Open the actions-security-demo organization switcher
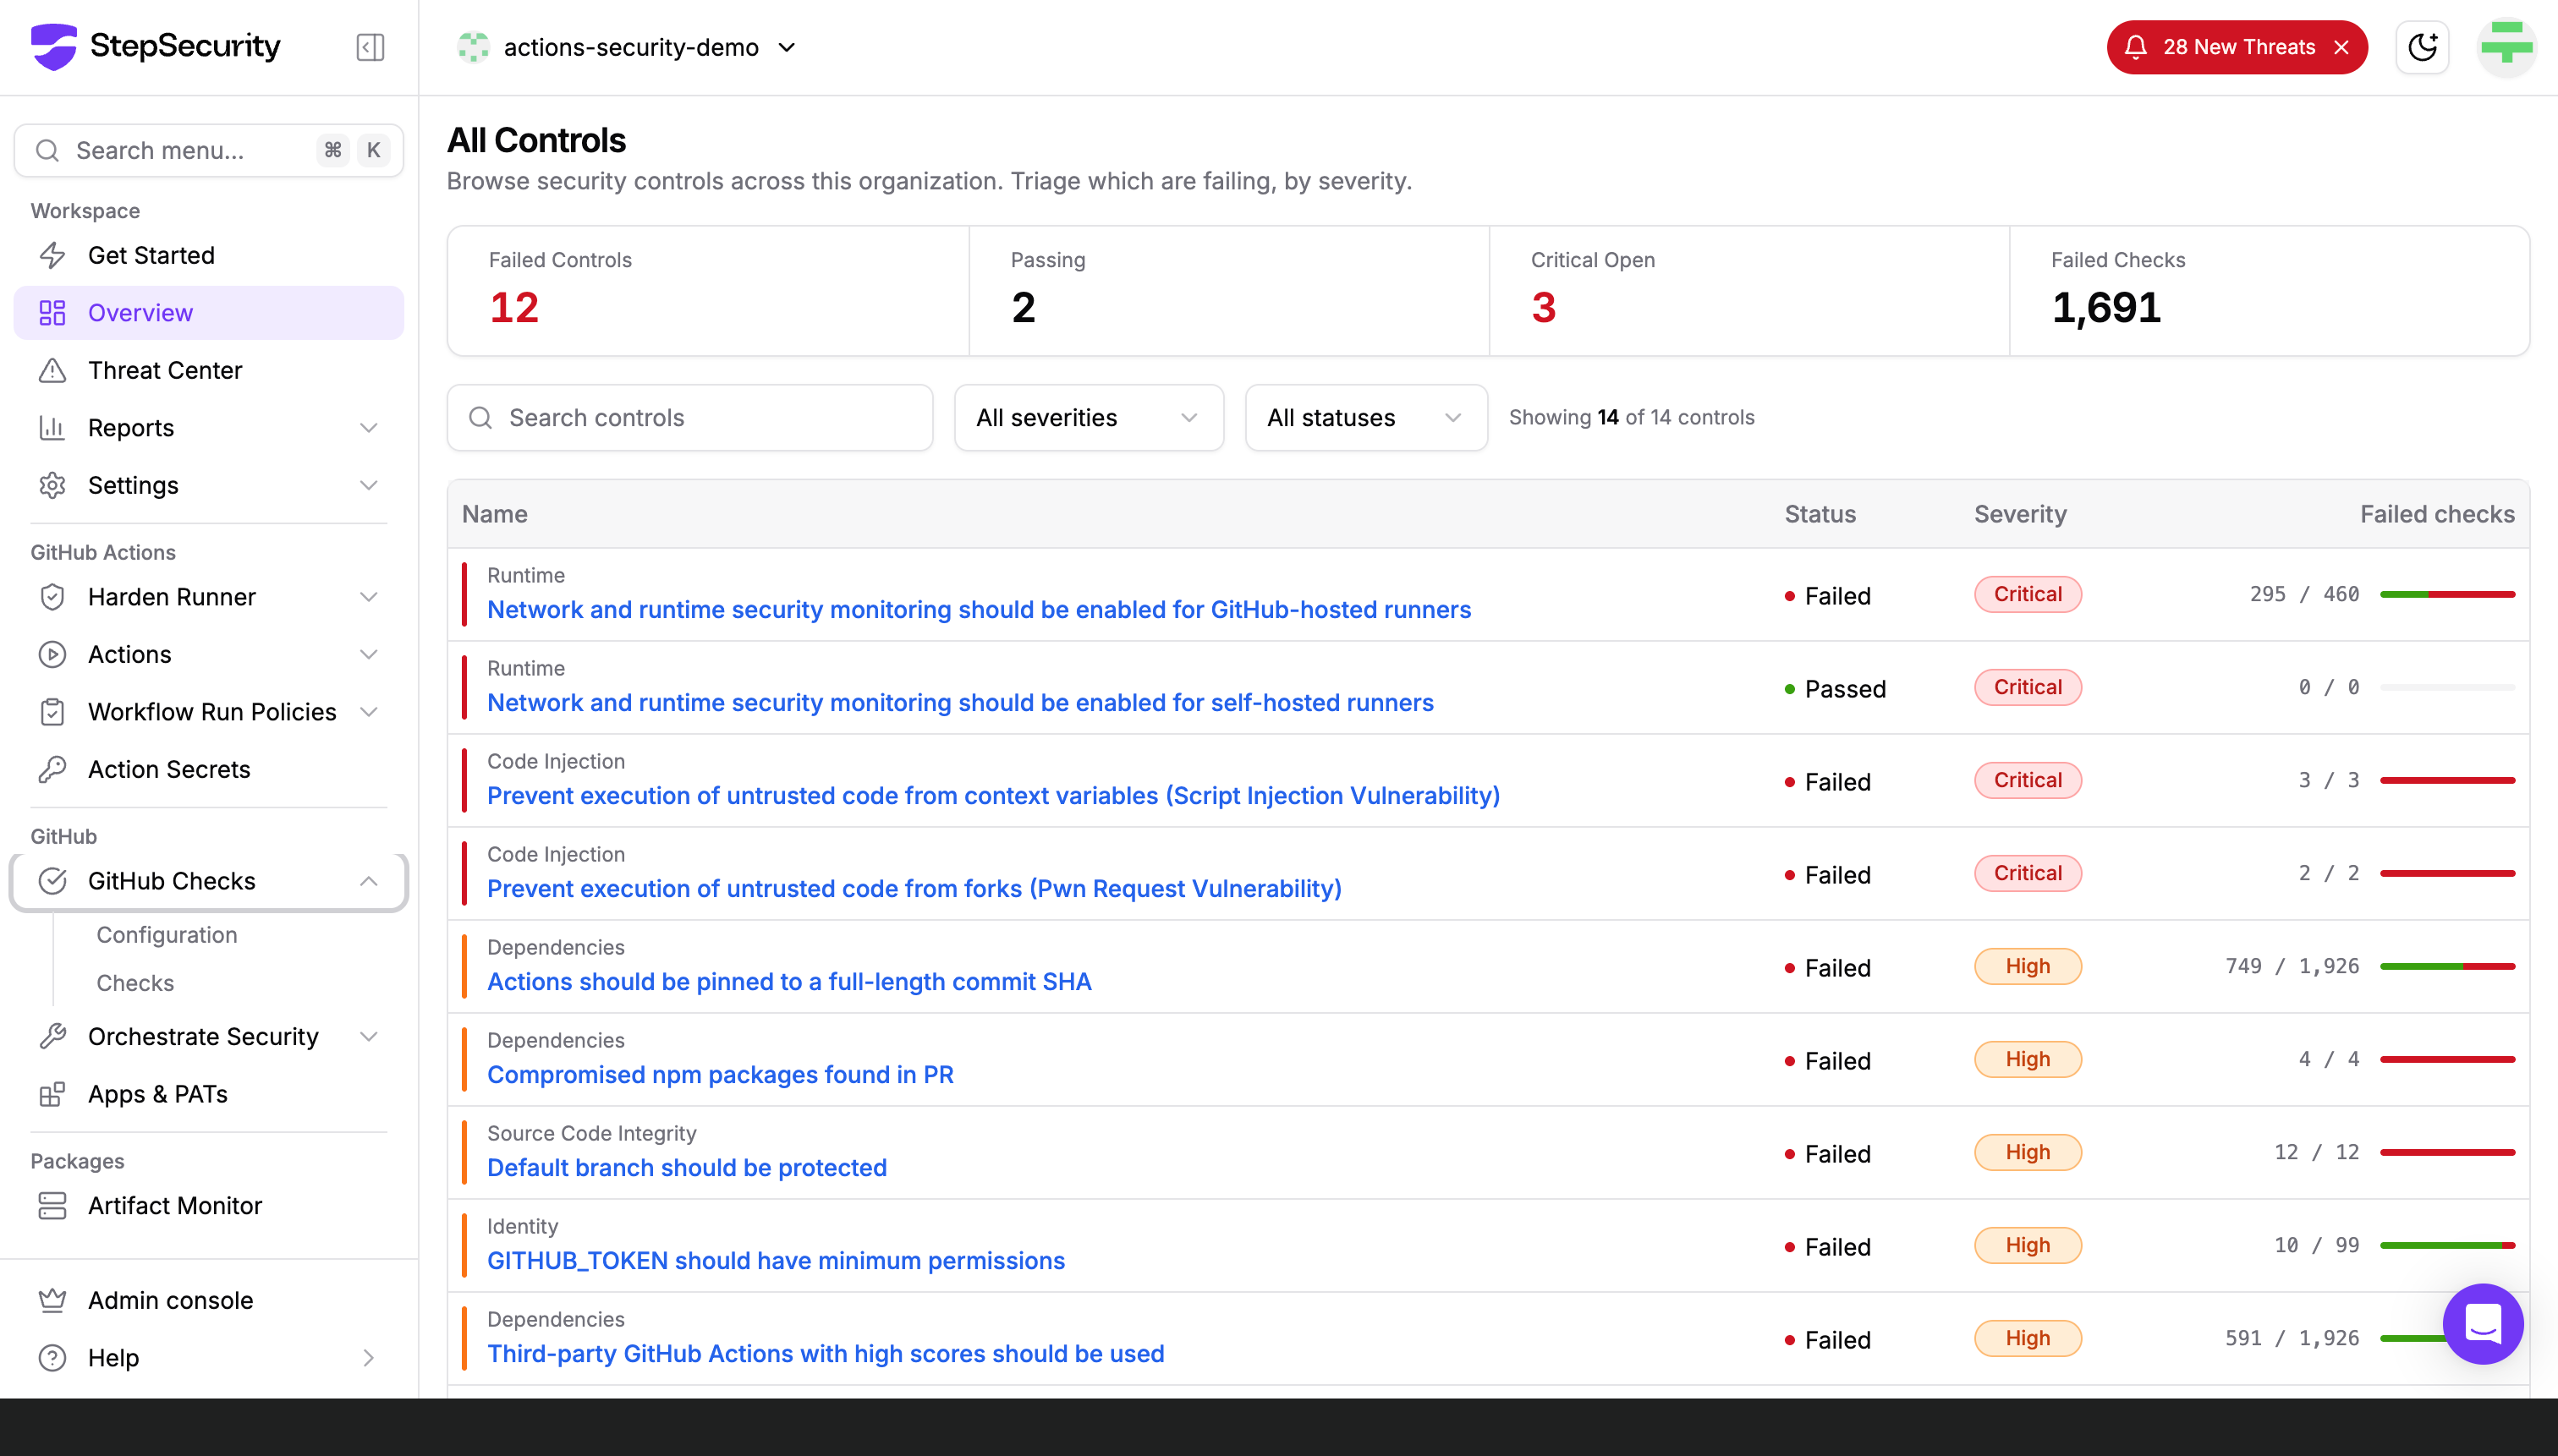Viewport: 2558px width, 1456px height. pyautogui.click(x=628, y=47)
